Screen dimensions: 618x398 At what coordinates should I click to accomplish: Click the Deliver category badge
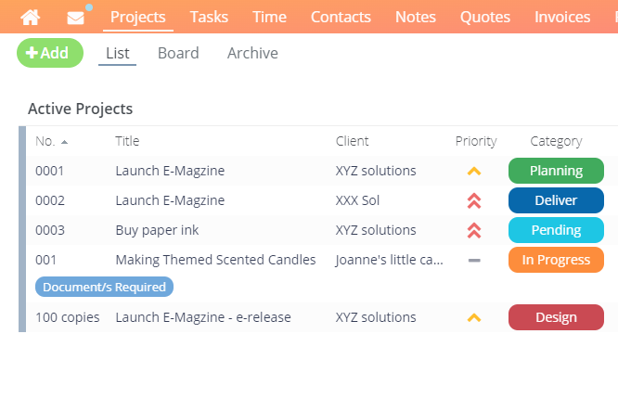pos(556,200)
